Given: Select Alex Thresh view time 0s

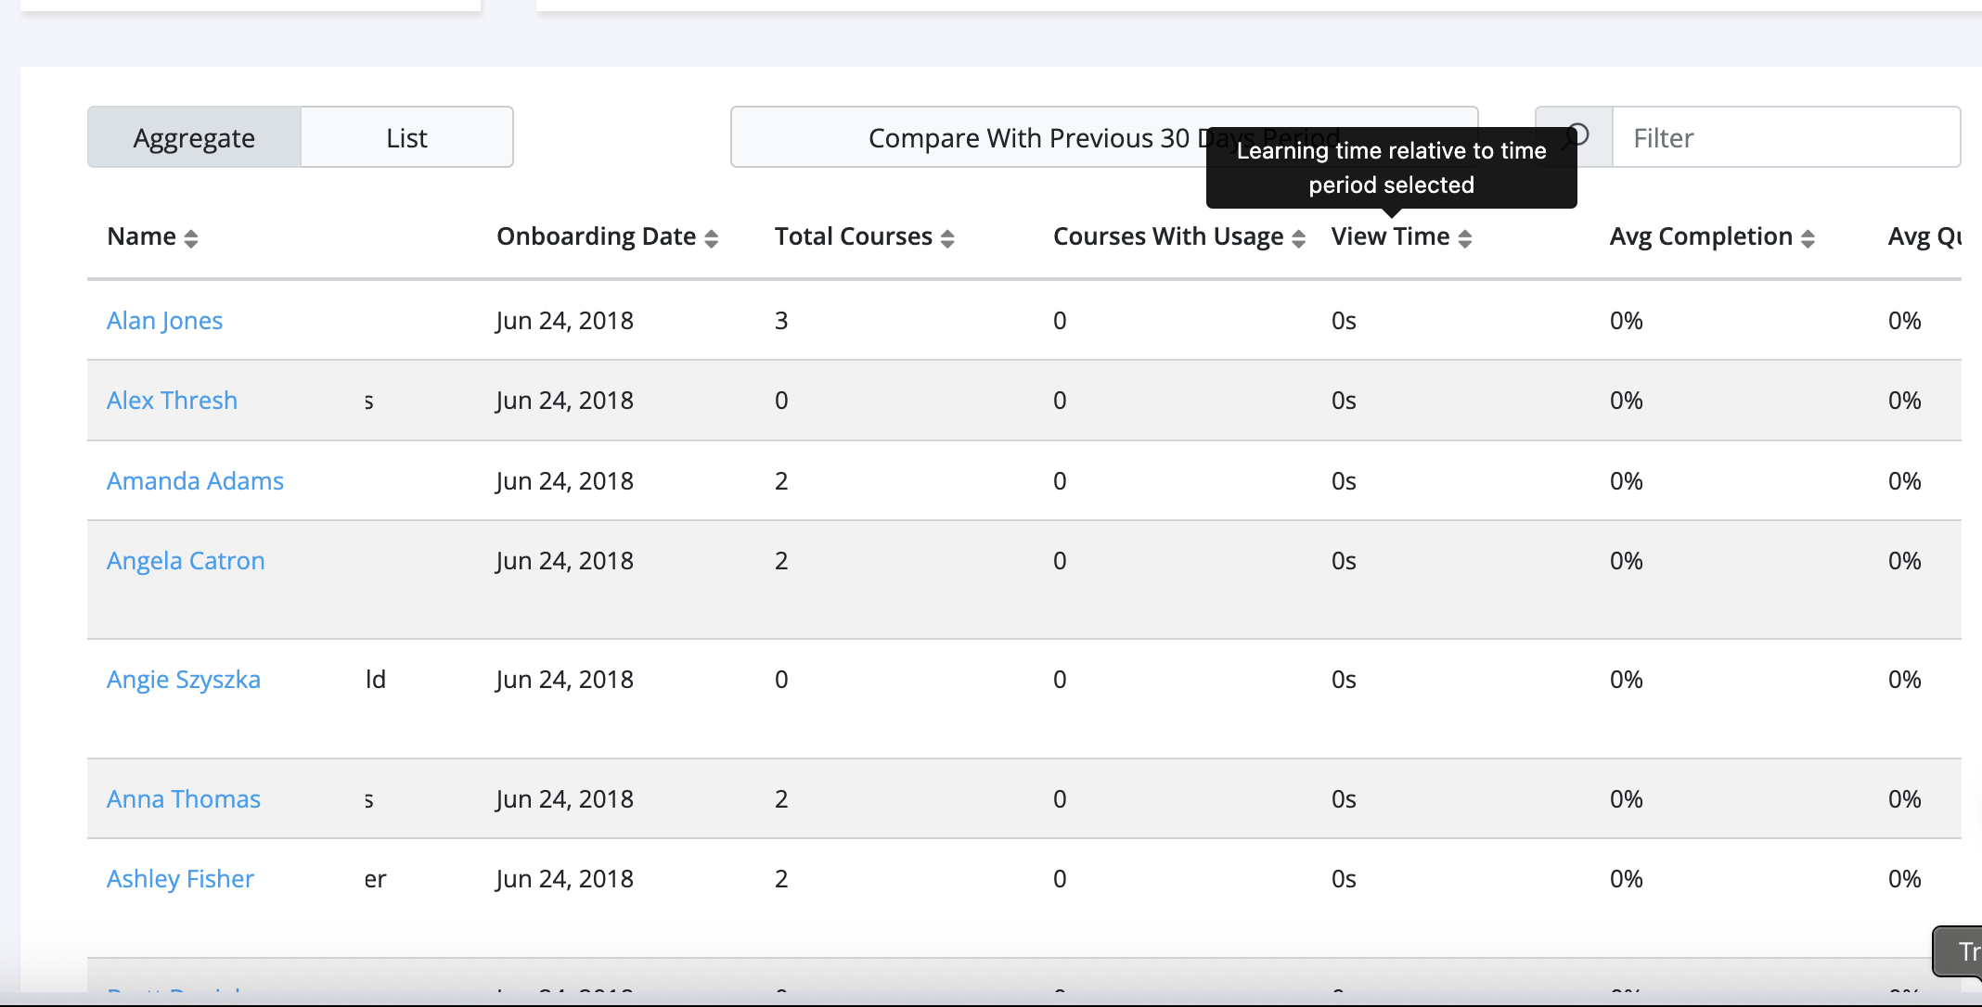Looking at the screenshot, I should pos(1344,400).
